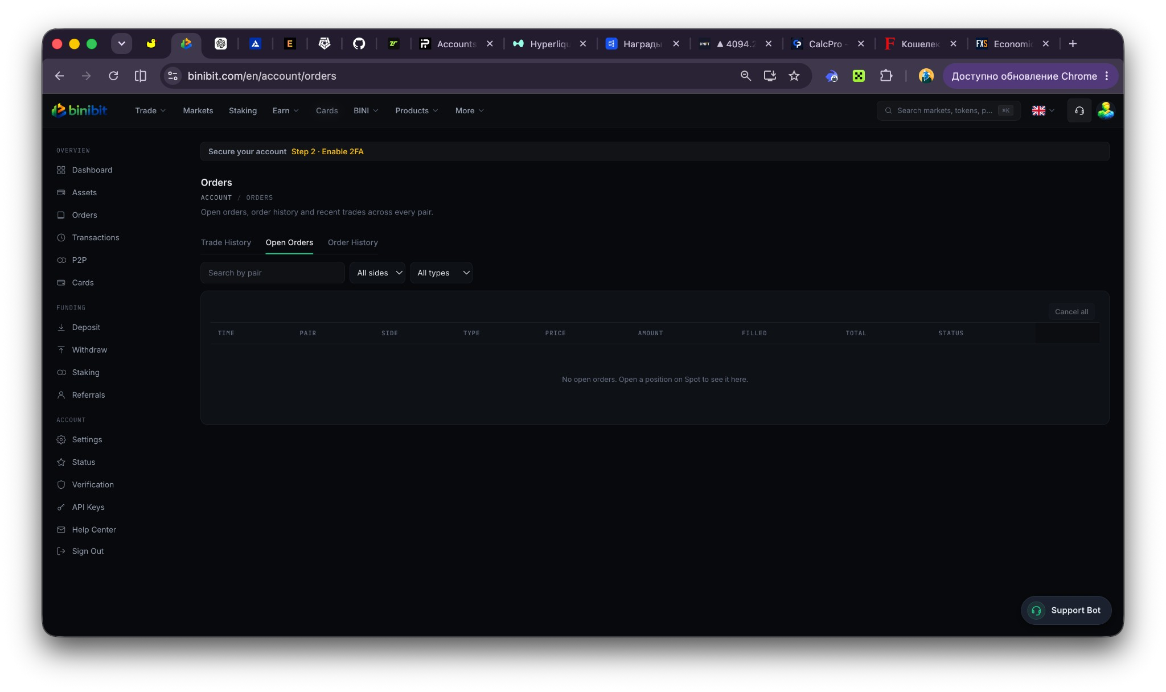This screenshot has height=692, width=1166.
Task: Click Cancel all orders button
Action: (x=1071, y=312)
